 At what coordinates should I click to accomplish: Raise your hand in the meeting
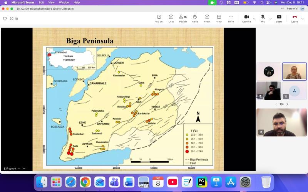tap(195, 18)
